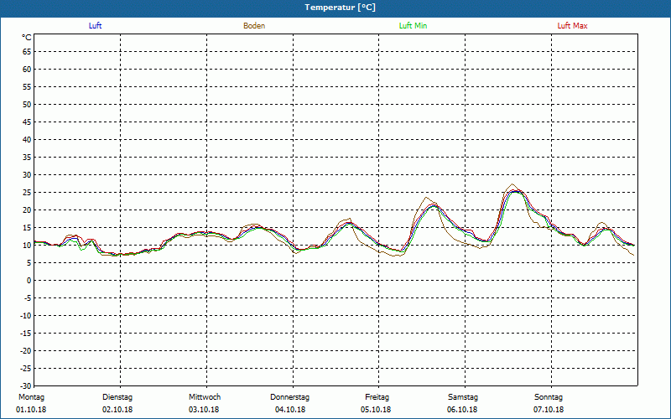Click the 'Samstag' day label
The width and height of the screenshot is (671, 419).
(x=463, y=397)
